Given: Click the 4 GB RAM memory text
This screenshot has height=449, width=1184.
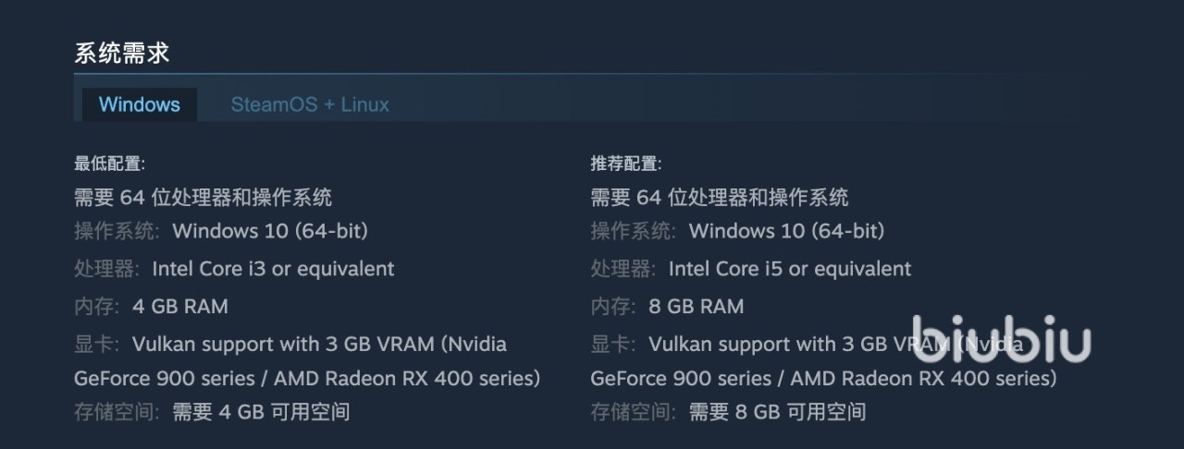Looking at the screenshot, I should (179, 307).
